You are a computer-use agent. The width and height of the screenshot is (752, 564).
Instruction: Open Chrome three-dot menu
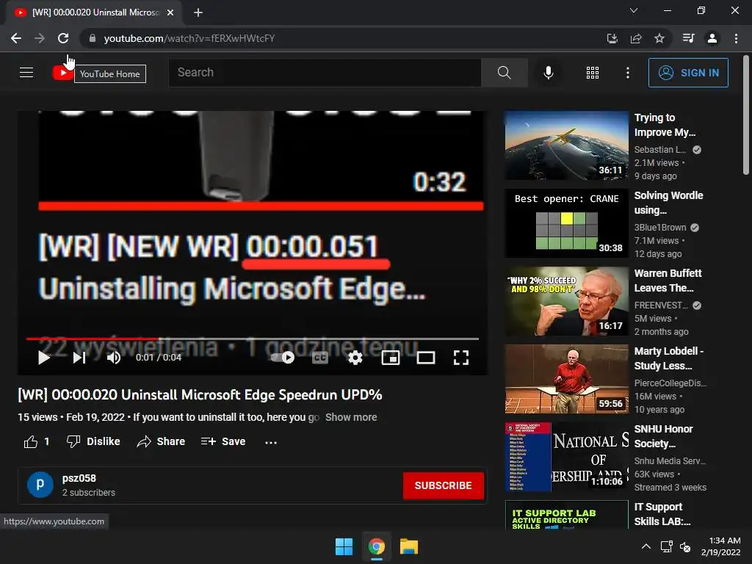pyautogui.click(x=736, y=38)
